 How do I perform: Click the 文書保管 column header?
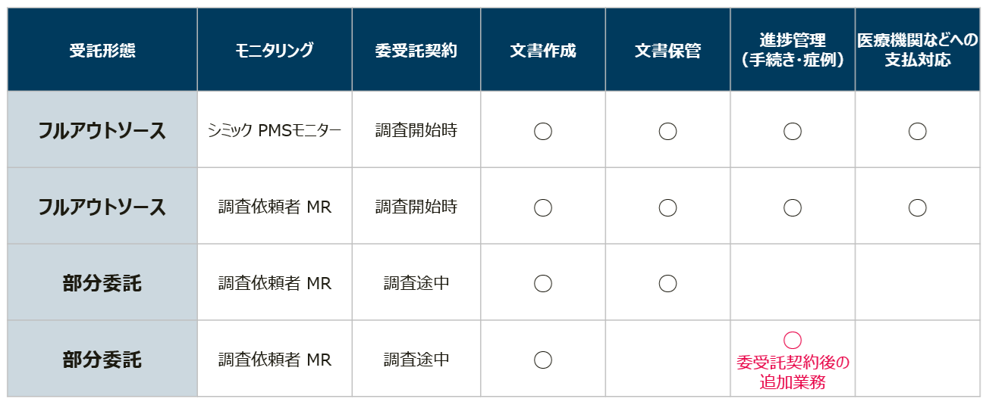pyautogui.click(x=667, y=51)
